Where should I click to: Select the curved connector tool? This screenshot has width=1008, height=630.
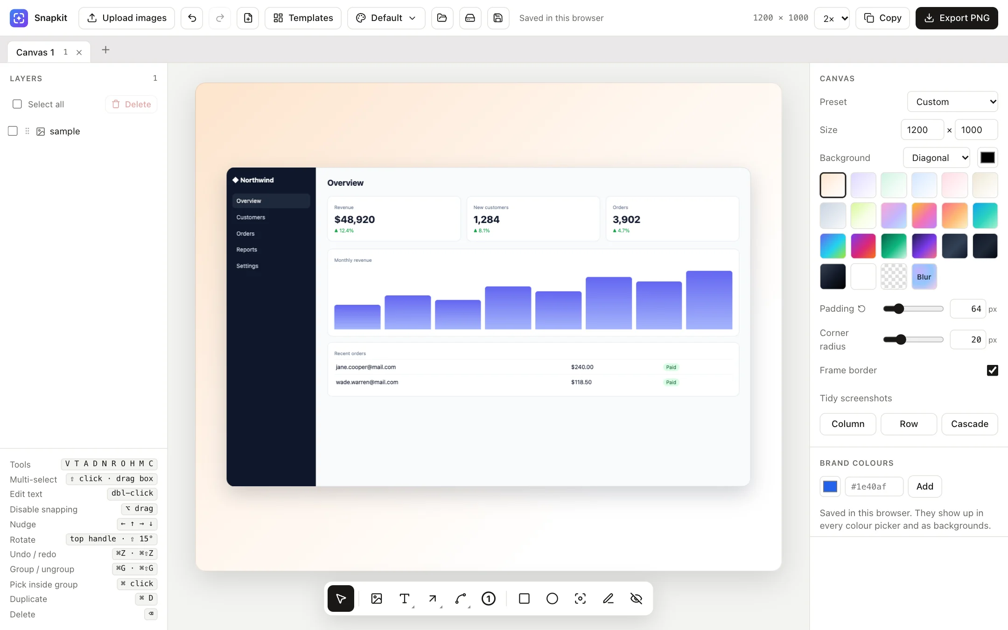tap(461, 598)
